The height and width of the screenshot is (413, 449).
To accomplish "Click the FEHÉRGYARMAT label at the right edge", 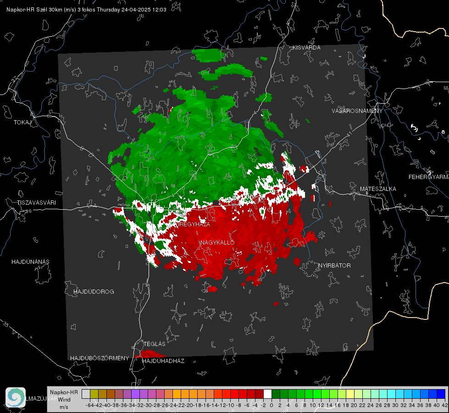I will [x=428, y=177].
